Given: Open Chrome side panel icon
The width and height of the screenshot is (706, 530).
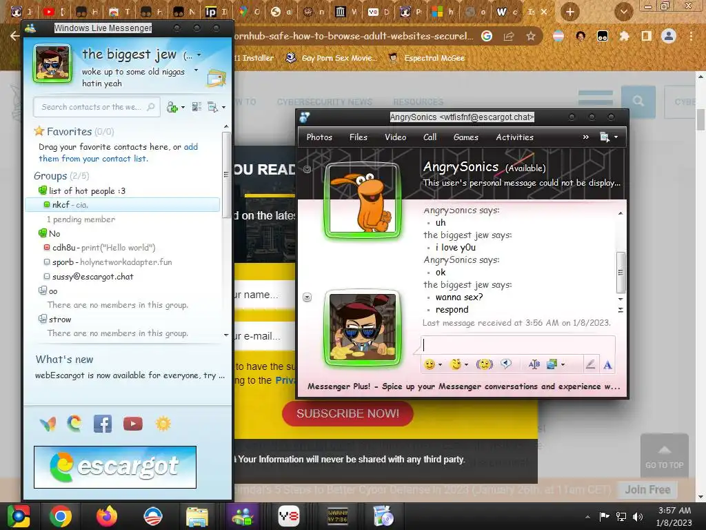Looking at the screenshot, I should [x=646, y=36].
